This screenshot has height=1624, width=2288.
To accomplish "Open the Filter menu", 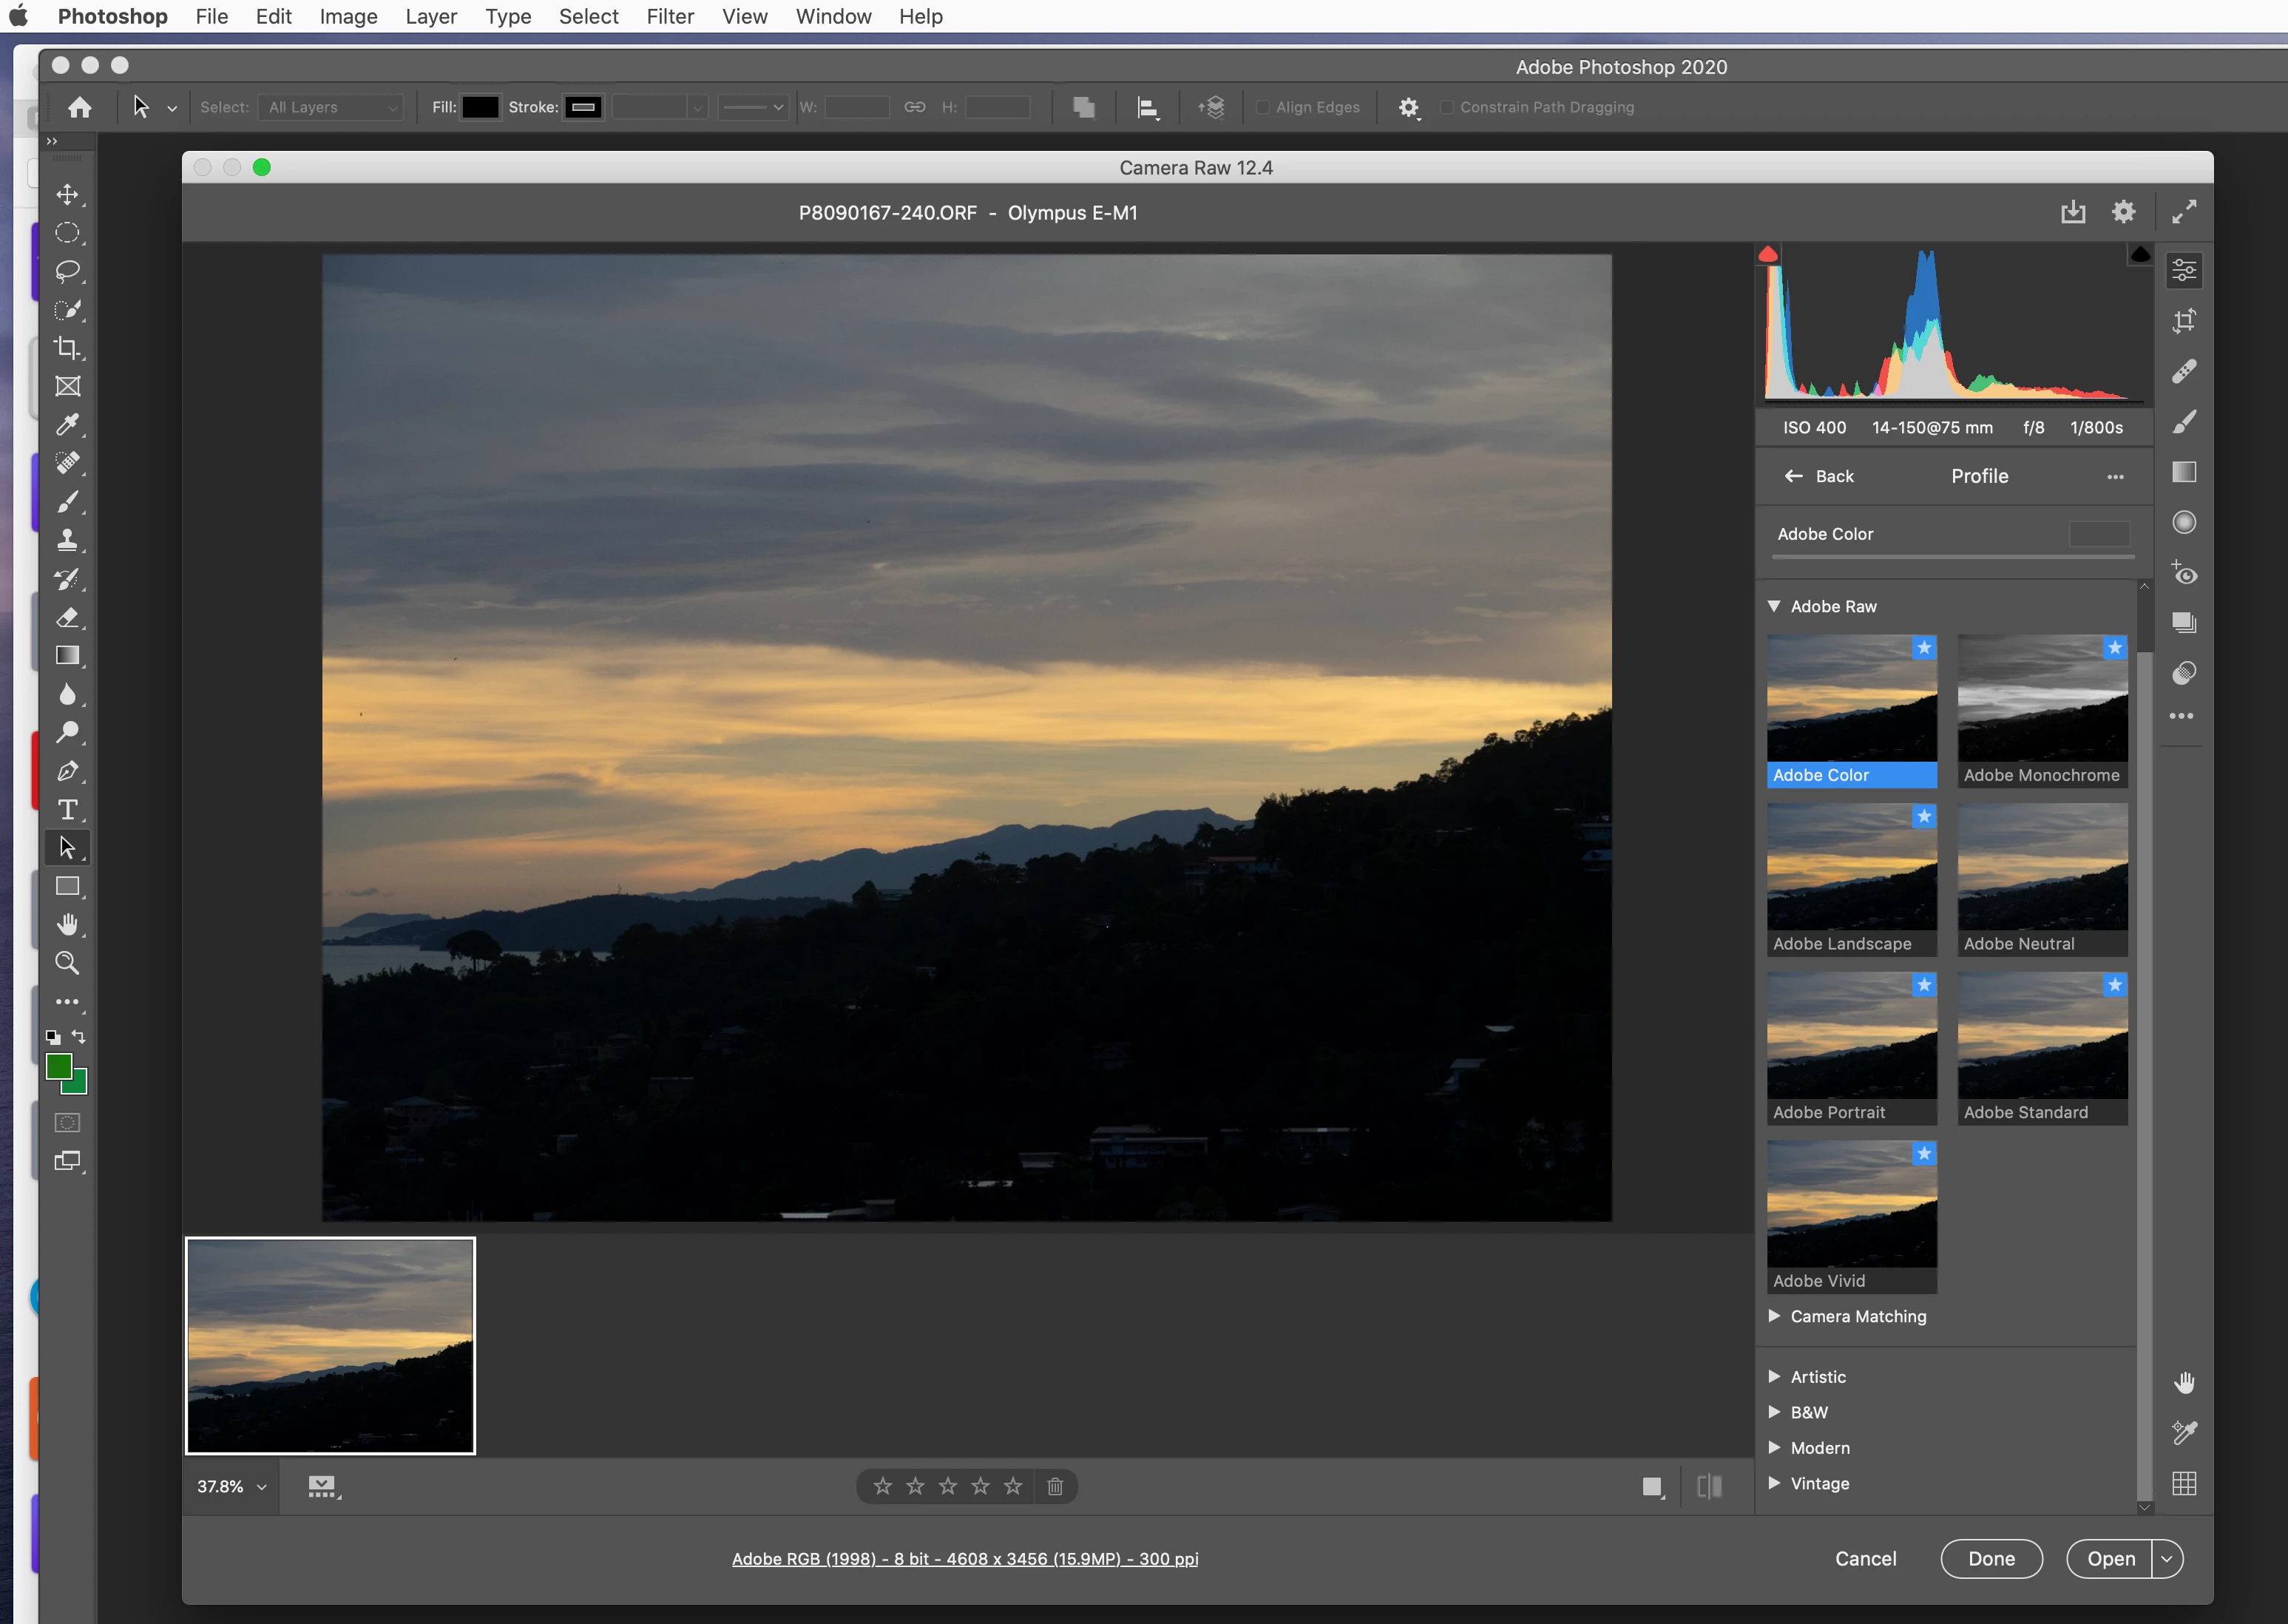I will click(x=669, y=17).
